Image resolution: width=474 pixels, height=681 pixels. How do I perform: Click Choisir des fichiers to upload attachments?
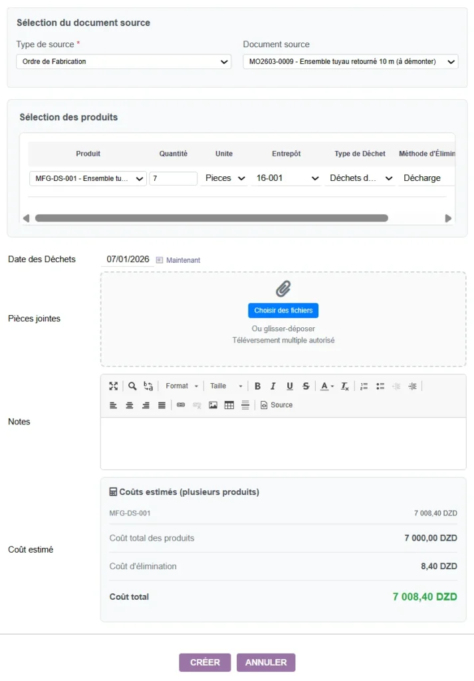(x=284, y=310)
